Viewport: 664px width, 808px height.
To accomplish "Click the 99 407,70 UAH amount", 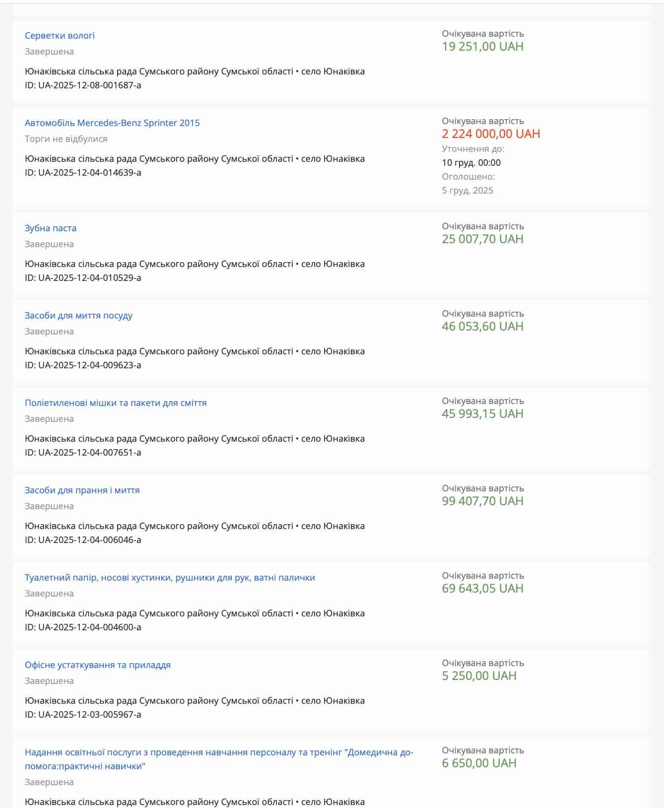I will coord(482,501).
